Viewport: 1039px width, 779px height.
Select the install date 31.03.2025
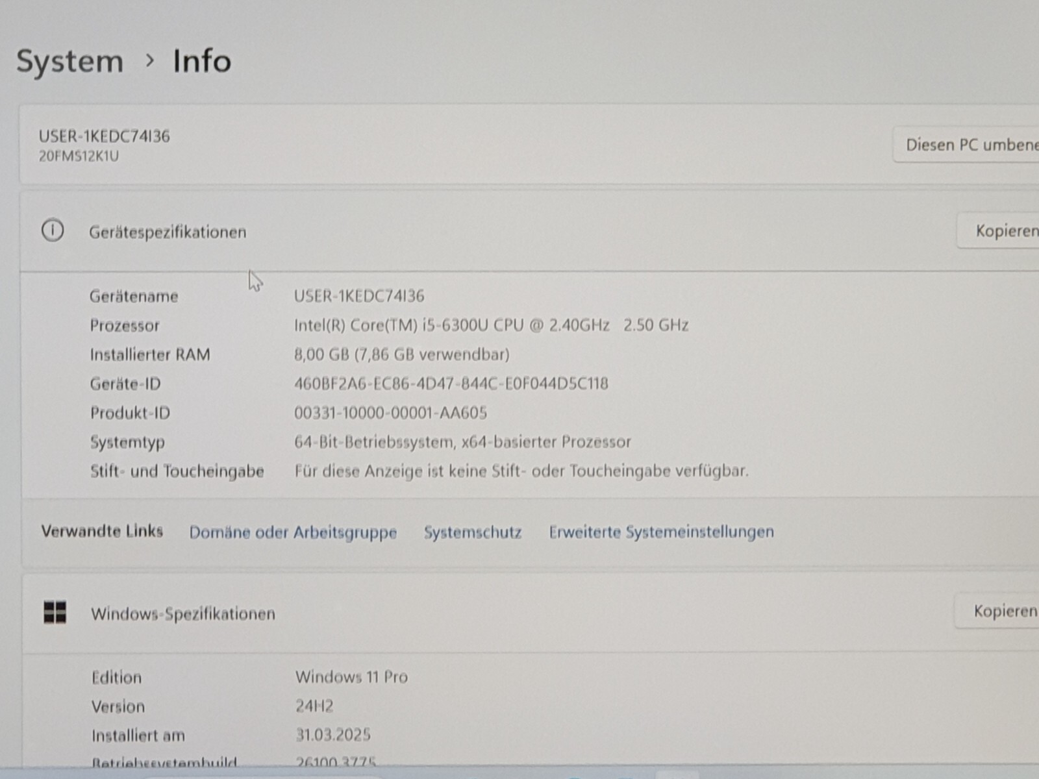coord(333,735)
